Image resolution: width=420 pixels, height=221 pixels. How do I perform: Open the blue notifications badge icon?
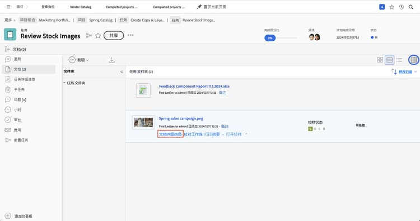coord(382,7)
